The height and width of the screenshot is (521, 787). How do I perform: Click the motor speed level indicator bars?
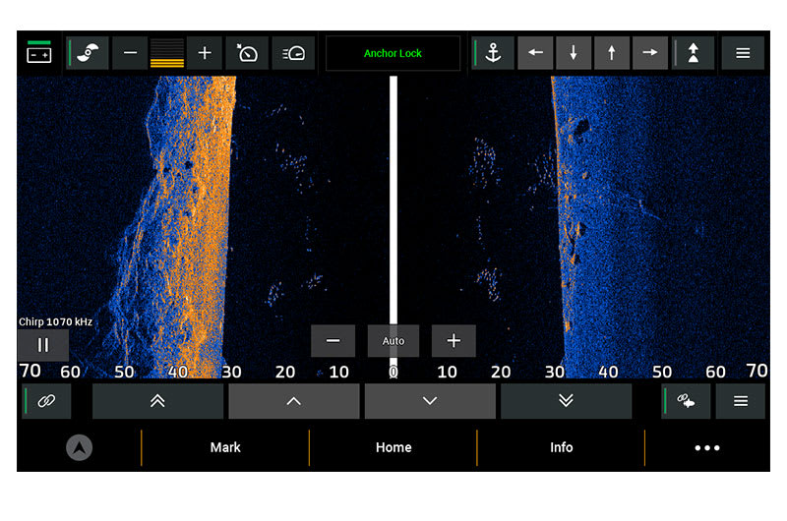pyautogui.click(x=166, y=53)
